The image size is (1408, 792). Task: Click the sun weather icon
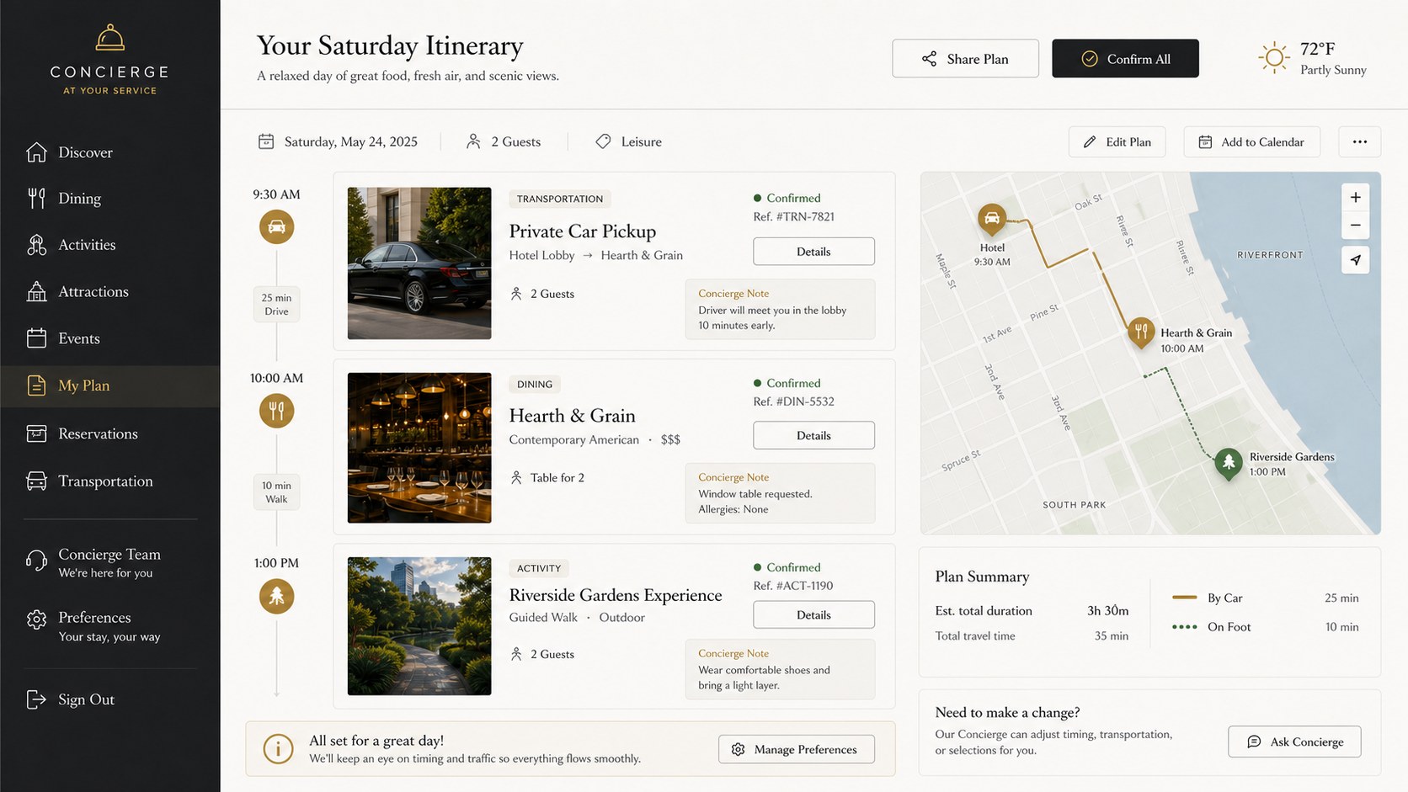point(1274,58)
